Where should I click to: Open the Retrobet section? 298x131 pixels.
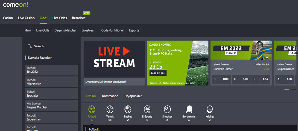click(79, 18)
